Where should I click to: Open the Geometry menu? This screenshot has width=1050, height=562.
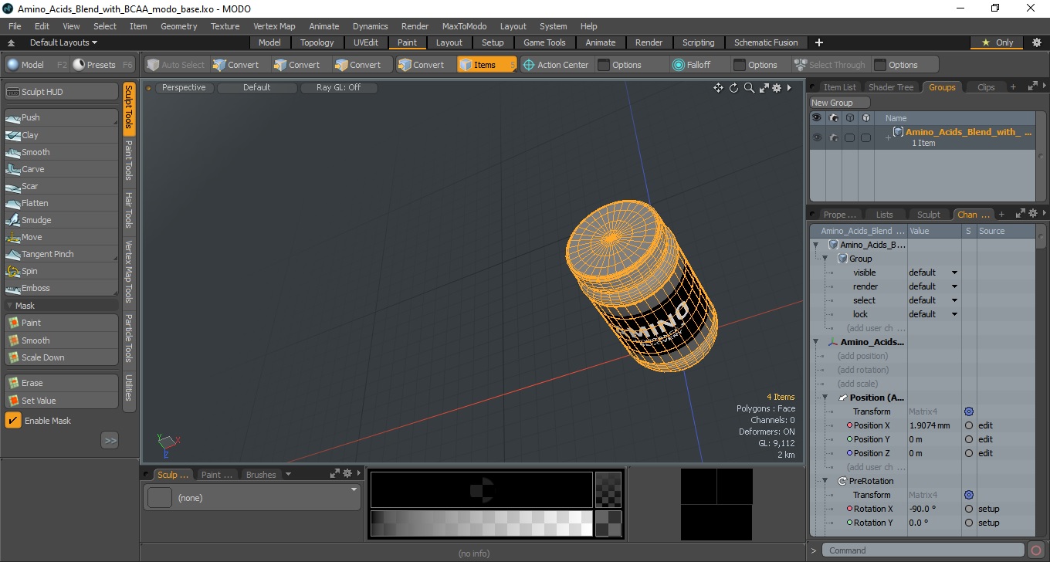click(x=178, y=26)
